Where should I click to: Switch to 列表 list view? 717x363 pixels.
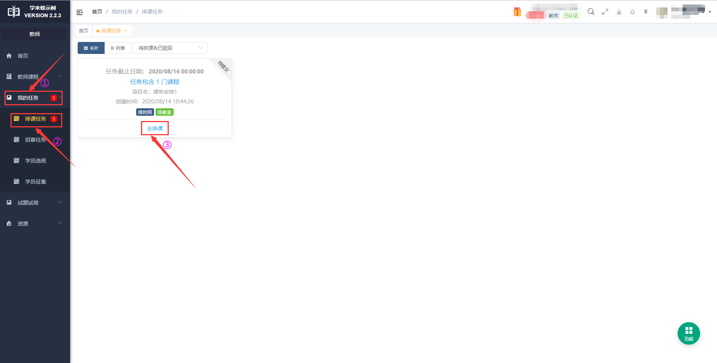(x=117, y=48)
